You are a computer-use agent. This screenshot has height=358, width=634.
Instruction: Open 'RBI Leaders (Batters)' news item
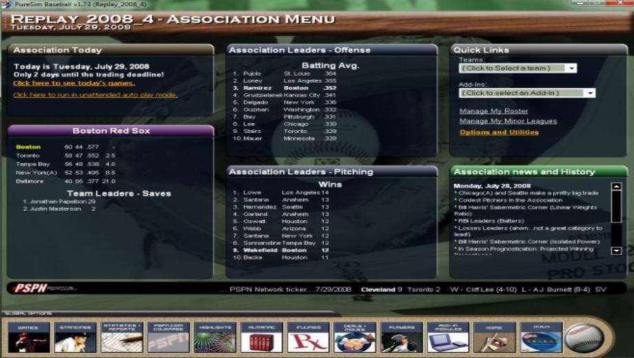489,221
